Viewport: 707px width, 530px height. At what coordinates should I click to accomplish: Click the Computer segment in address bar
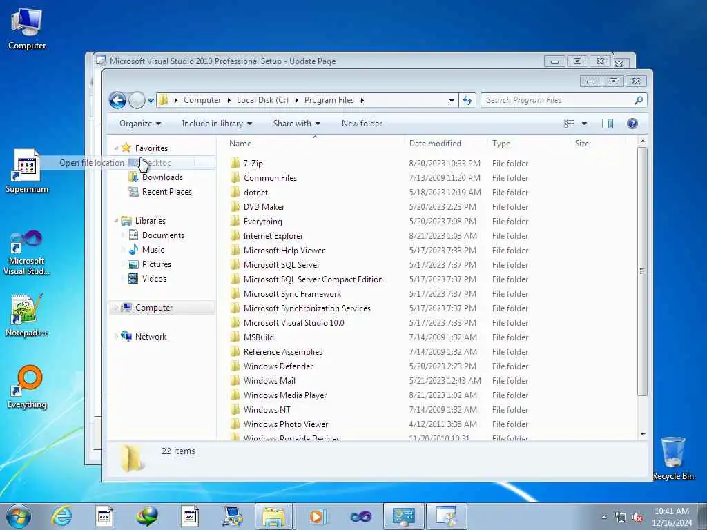[202, 100]
